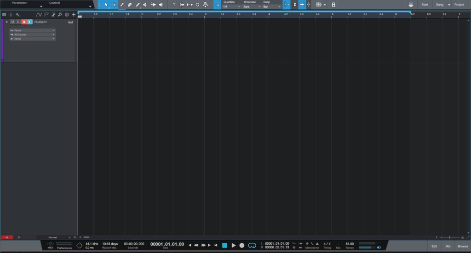Click the Stop transport button
This screenshot has height=253, width=471.
pyautogui.click(x=224, y=246)
